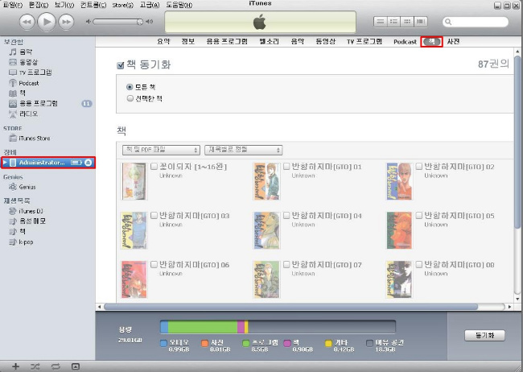Toggle 책 동기화 sync books checkbox
Screen dimensions: 523x372
[121, 65]
